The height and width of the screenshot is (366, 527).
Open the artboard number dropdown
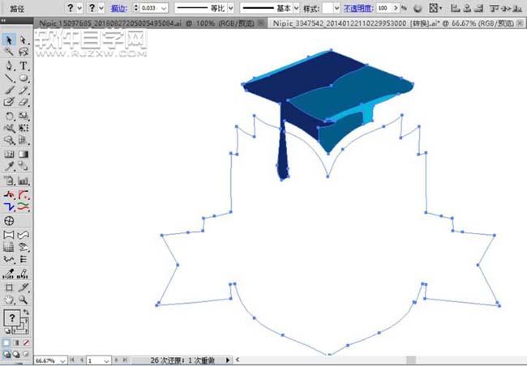pyautogui.click(x=106, y=360)
